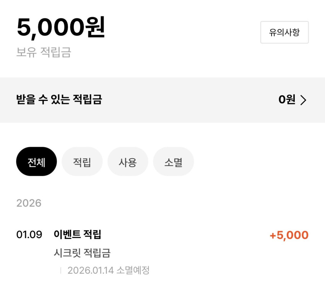
Task: Tap the 보유 적립금 caption
Action: [44, 52]
